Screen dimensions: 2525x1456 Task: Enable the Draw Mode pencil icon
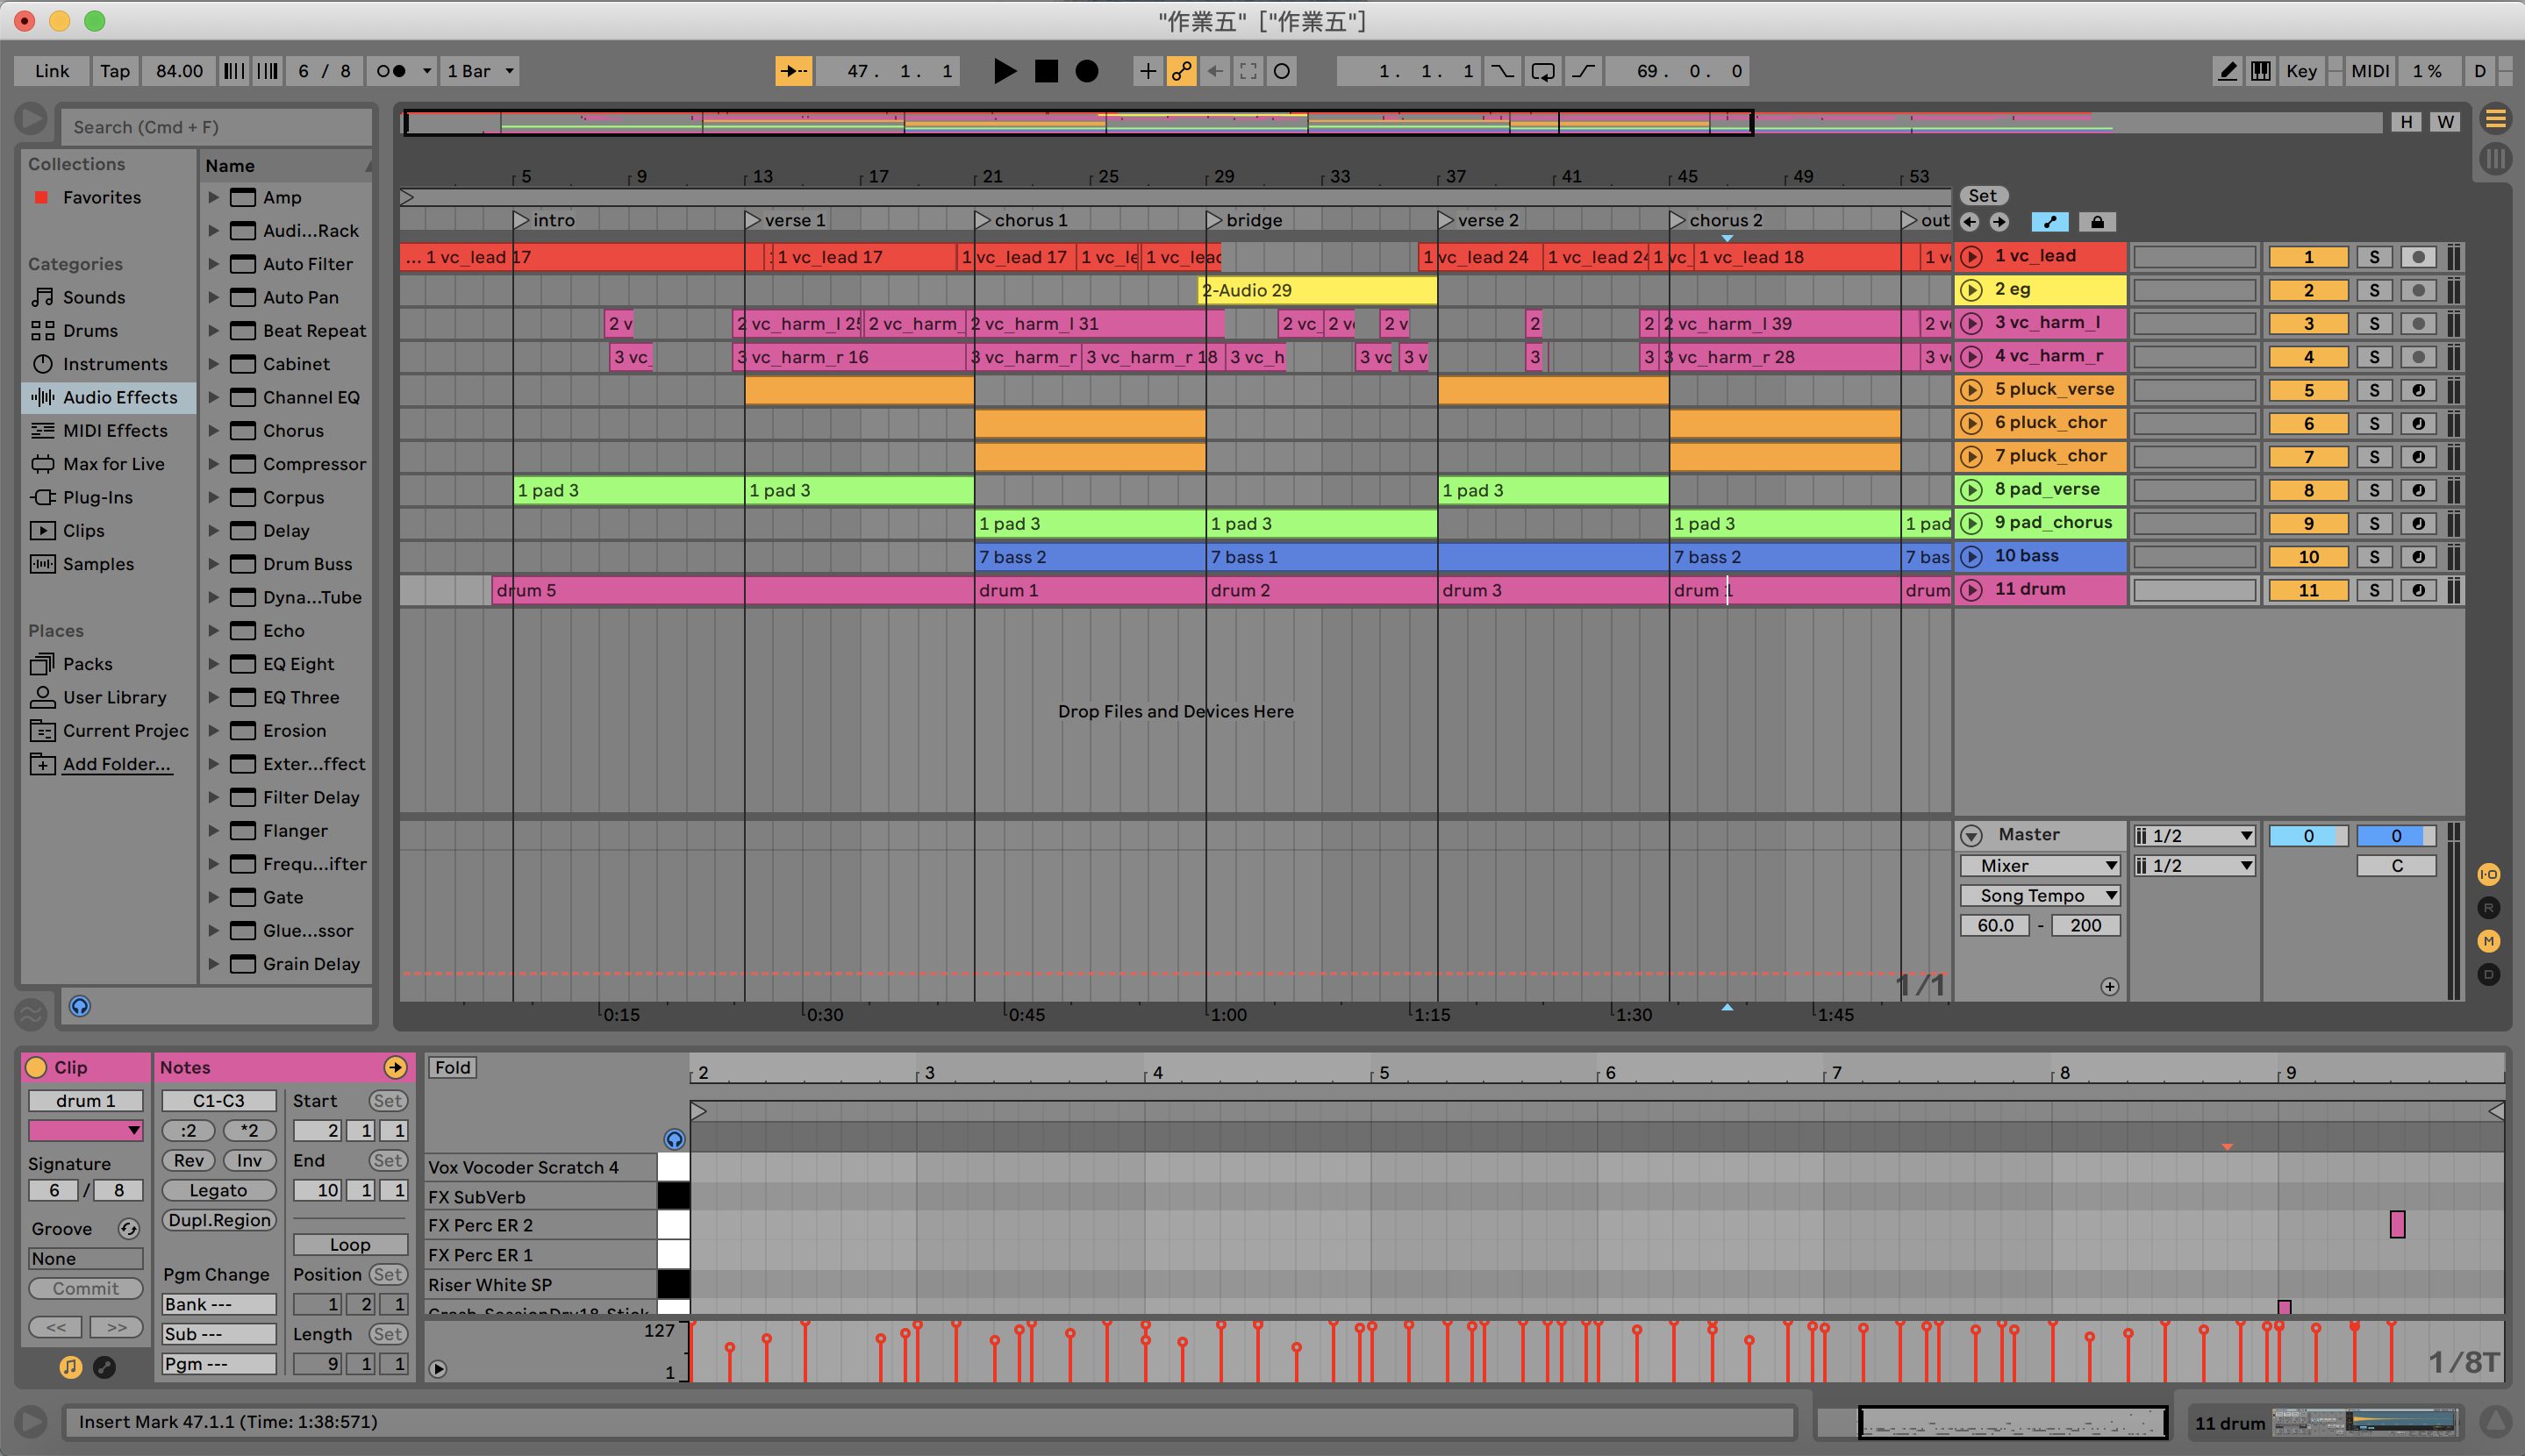click(x=2227, y=71)
